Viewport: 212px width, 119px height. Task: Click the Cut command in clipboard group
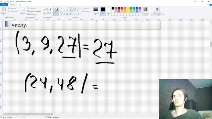[12, 8]
